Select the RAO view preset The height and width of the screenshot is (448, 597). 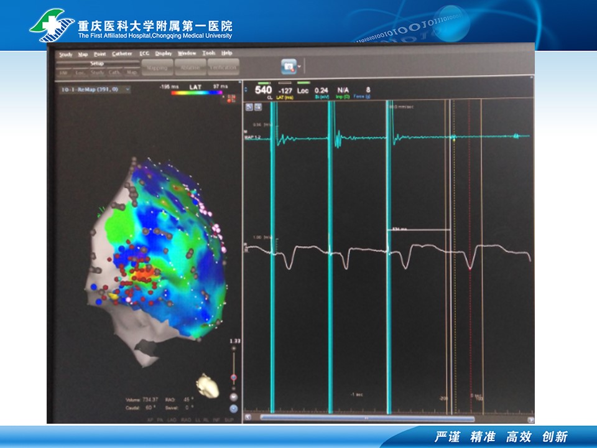(186, 420)
